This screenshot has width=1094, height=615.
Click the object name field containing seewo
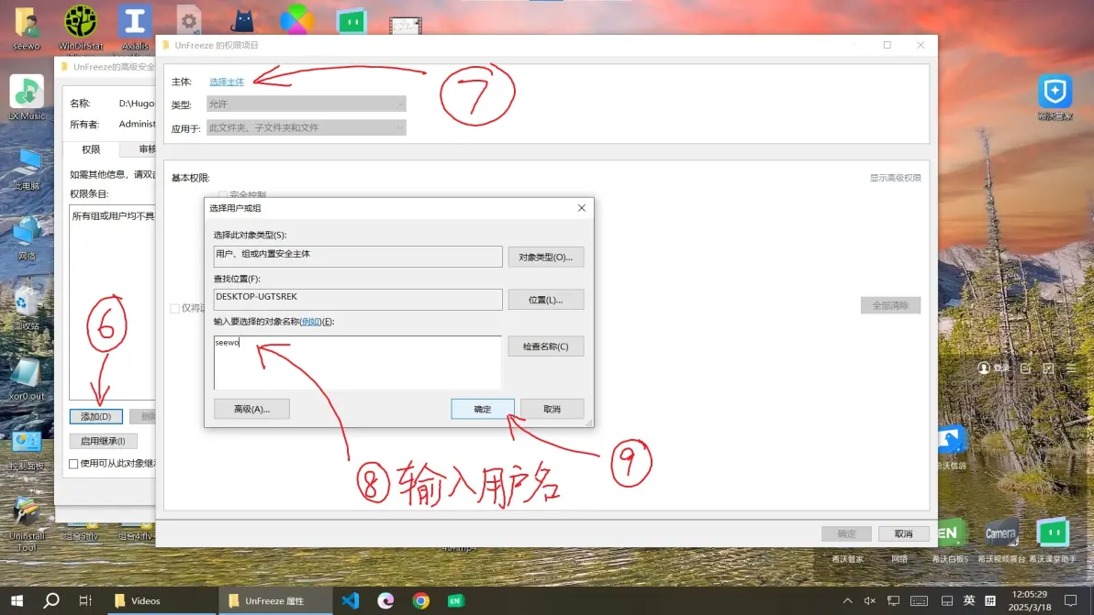357,361
